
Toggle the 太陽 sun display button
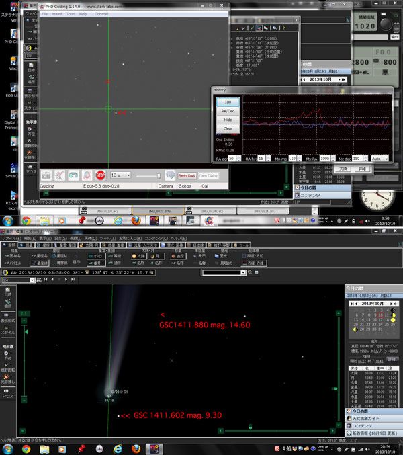point(138,256)
